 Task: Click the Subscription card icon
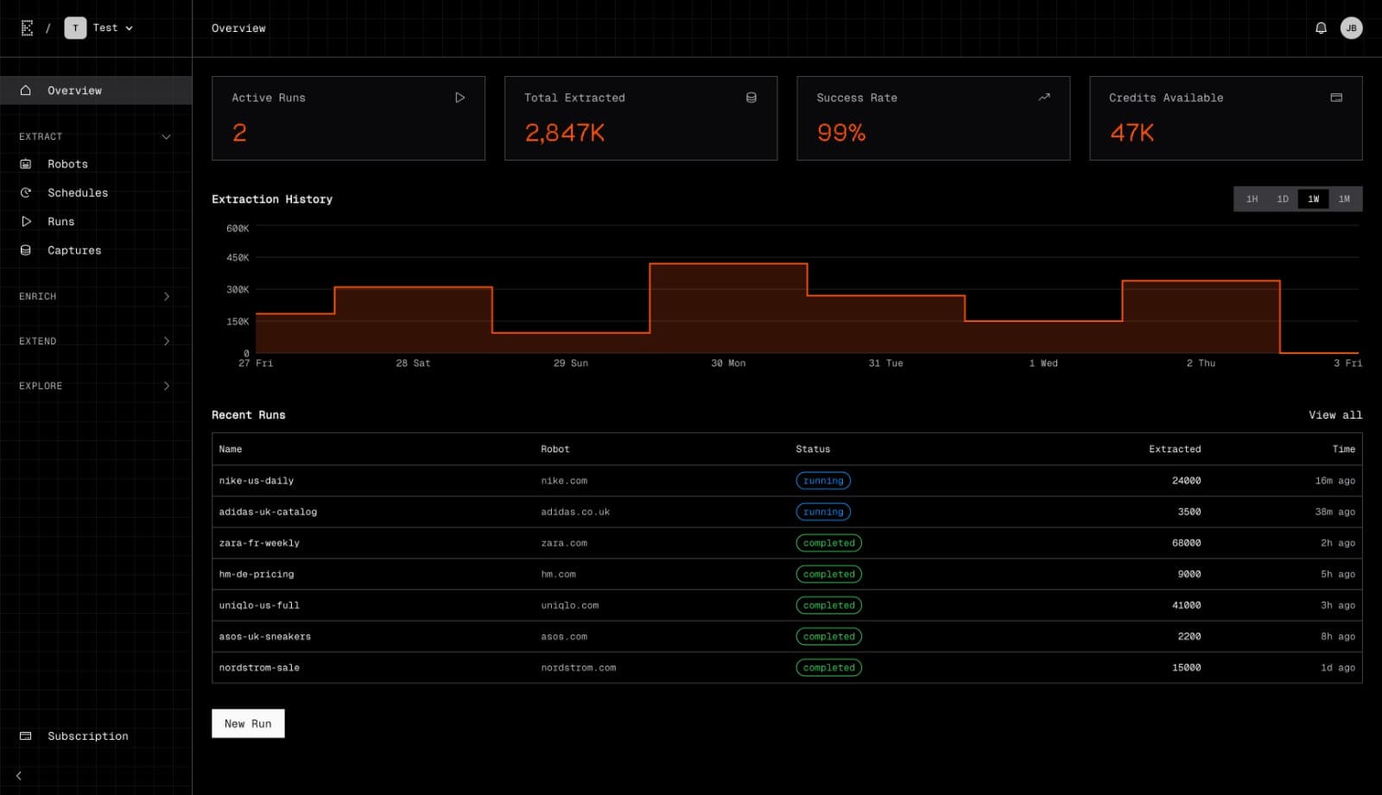(x=26, y=736)
